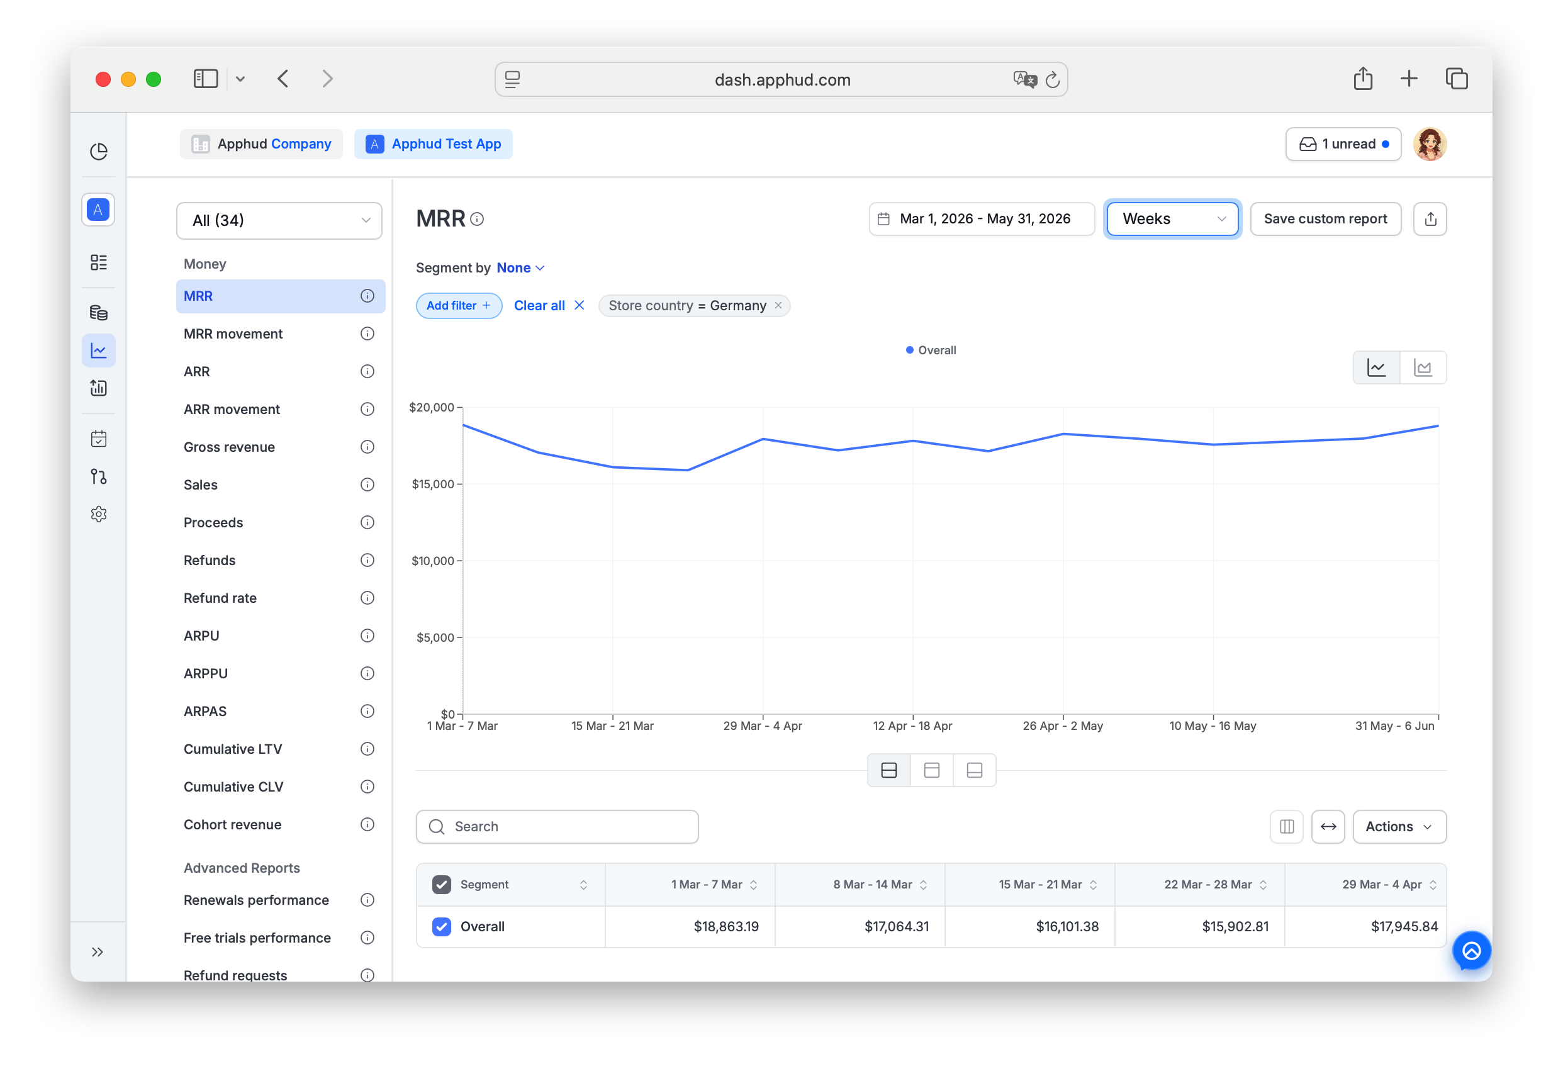Click the Safari address bar
Viewport: 1563px width, 1076px height.
(x=782, y=79)
